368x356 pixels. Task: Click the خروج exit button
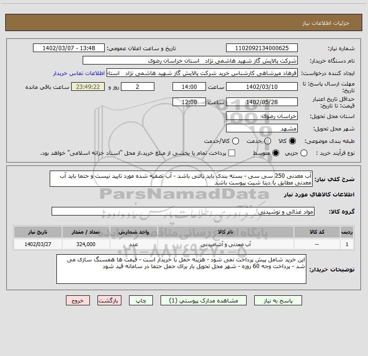pos(78,301)
